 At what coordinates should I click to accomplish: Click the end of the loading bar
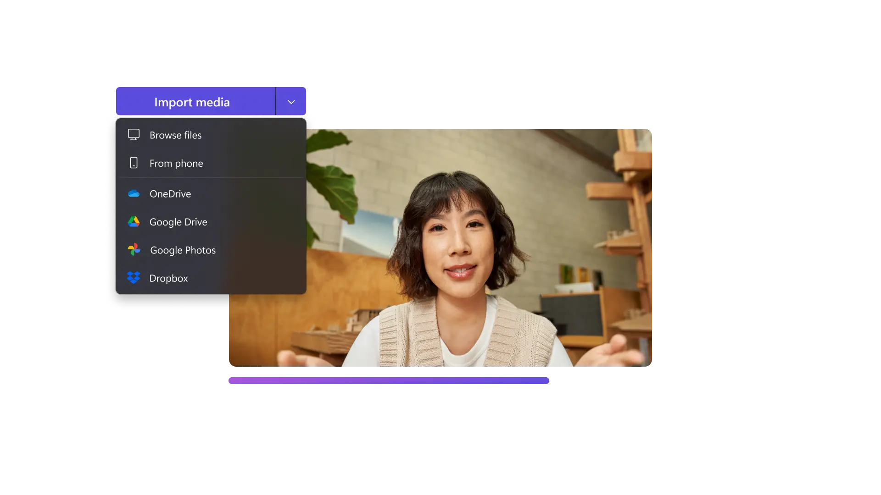546,380
